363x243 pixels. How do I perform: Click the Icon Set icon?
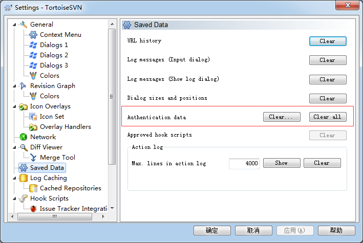33,117
